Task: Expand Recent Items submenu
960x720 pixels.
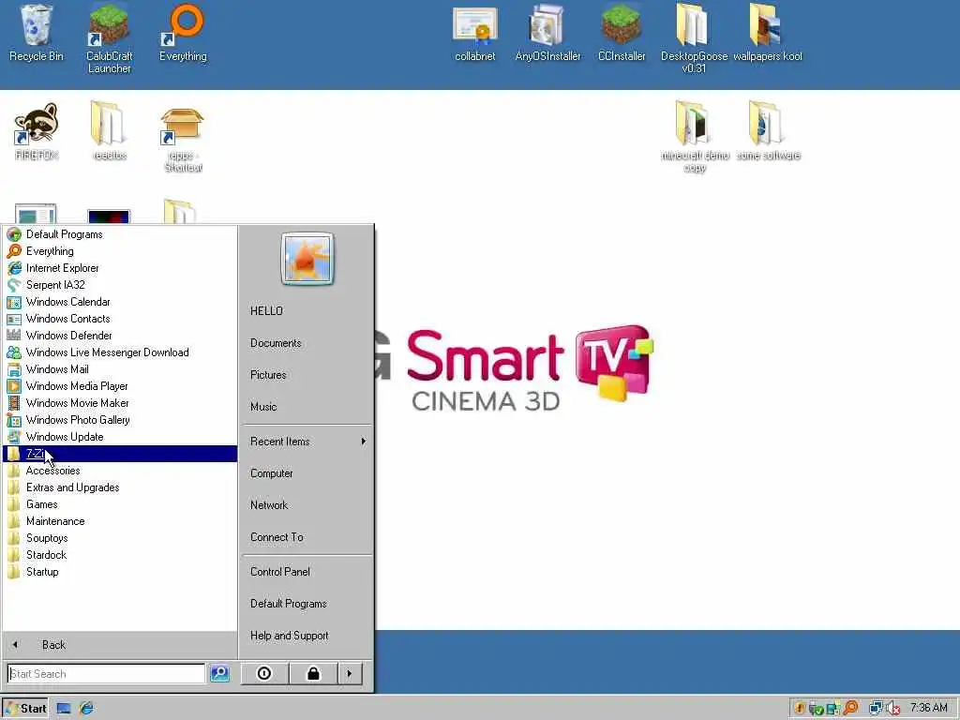Action: coord(307,442)
